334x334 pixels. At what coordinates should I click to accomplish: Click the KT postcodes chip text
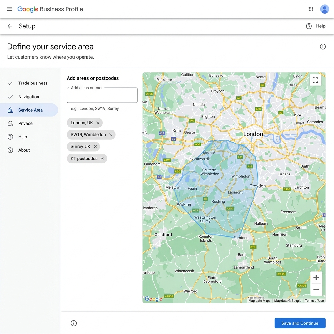pos(84,159)
